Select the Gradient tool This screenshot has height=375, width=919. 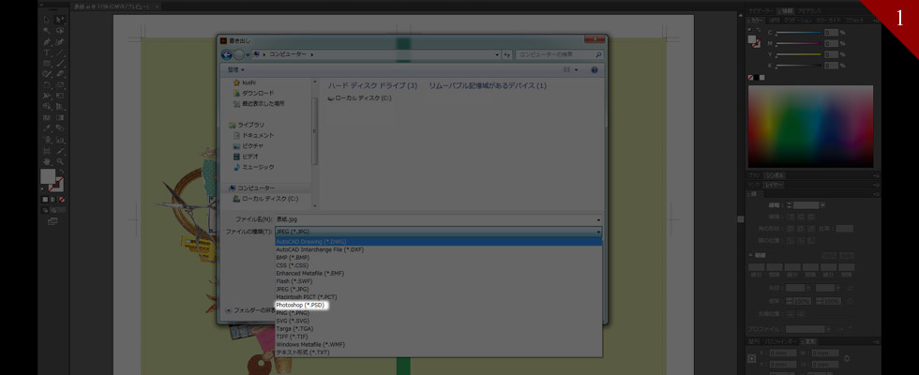pos(60,118)
